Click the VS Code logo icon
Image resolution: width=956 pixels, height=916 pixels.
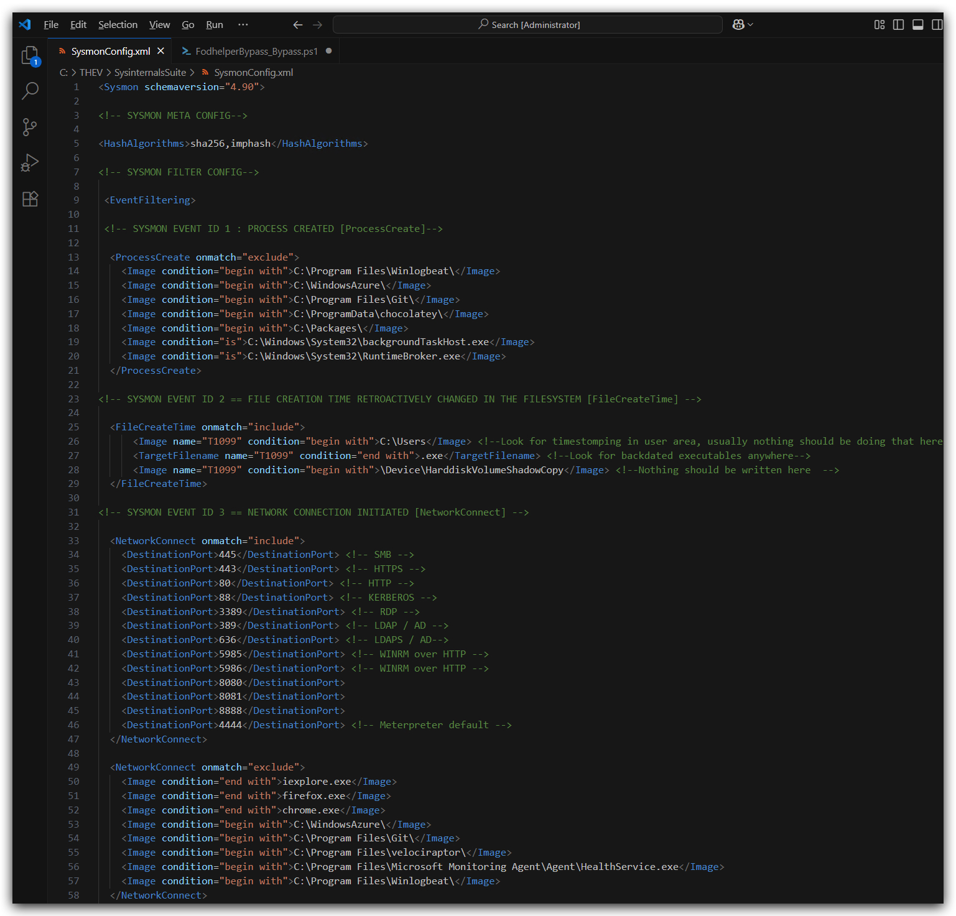(25, 24)
